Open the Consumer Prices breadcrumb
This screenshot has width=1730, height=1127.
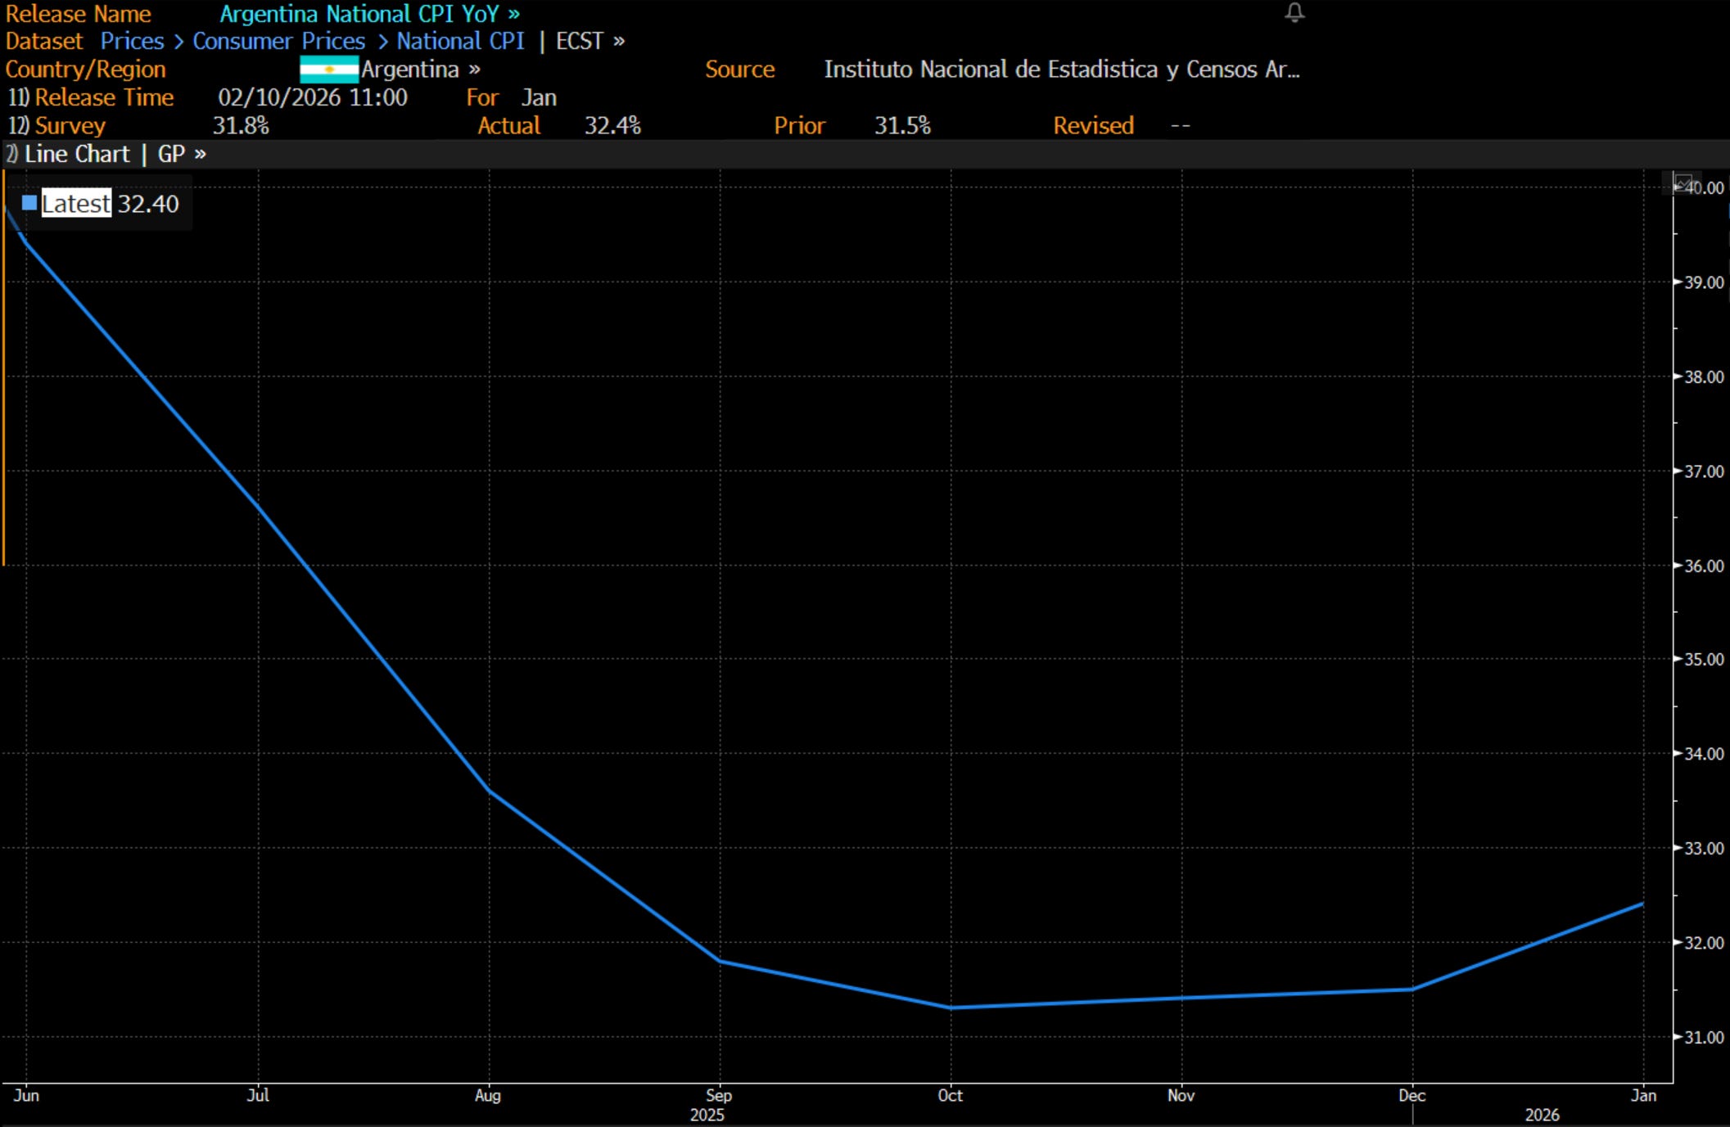[279, 41]
